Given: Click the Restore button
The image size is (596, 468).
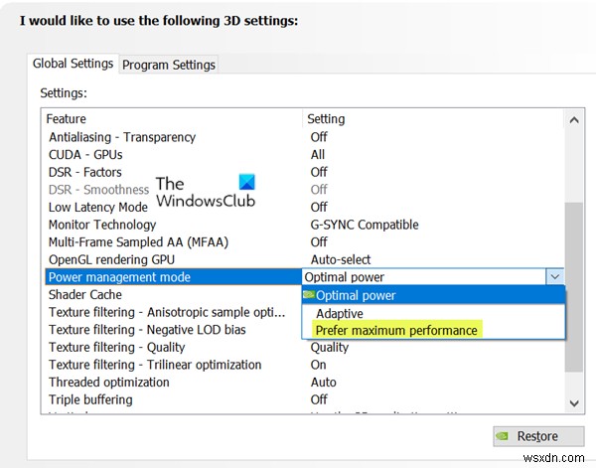Looking at the screenshot, I should pos(538,436).
